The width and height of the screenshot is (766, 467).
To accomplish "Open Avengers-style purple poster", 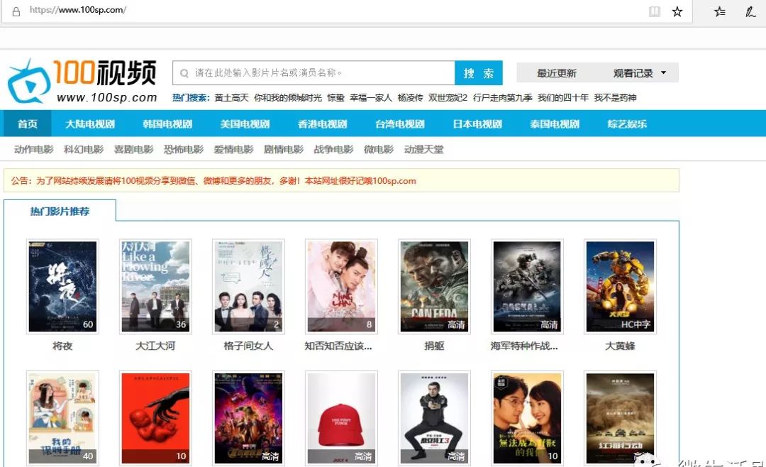I will 248,418.
